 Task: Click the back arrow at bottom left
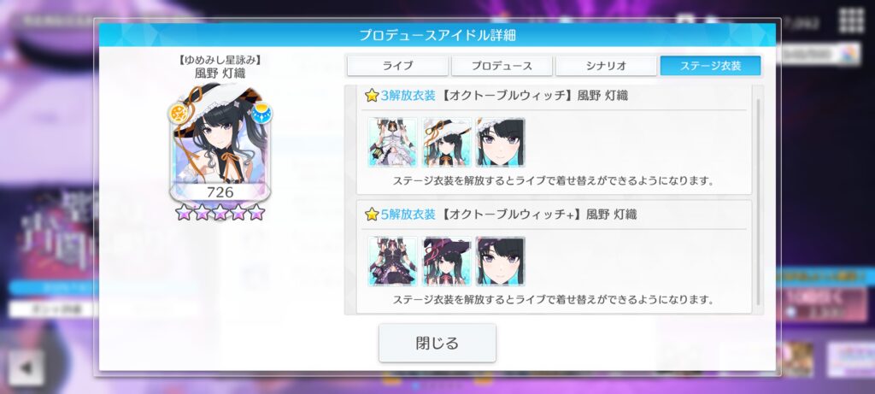26,368
